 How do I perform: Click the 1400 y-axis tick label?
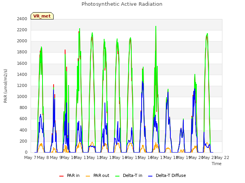click(x=22, y=75)
